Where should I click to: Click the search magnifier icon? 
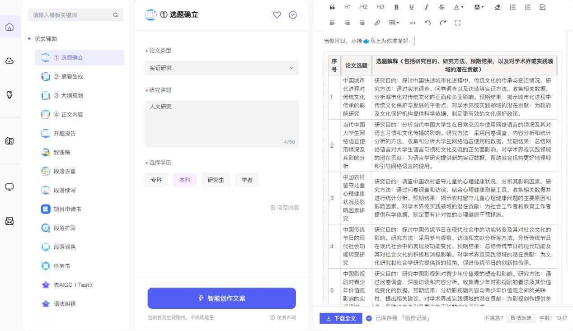click(x=116, y=15)
